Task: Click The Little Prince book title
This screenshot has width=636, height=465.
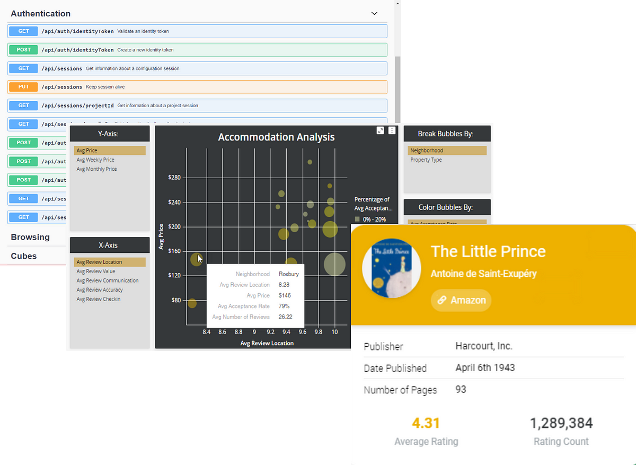Action: 488,251
